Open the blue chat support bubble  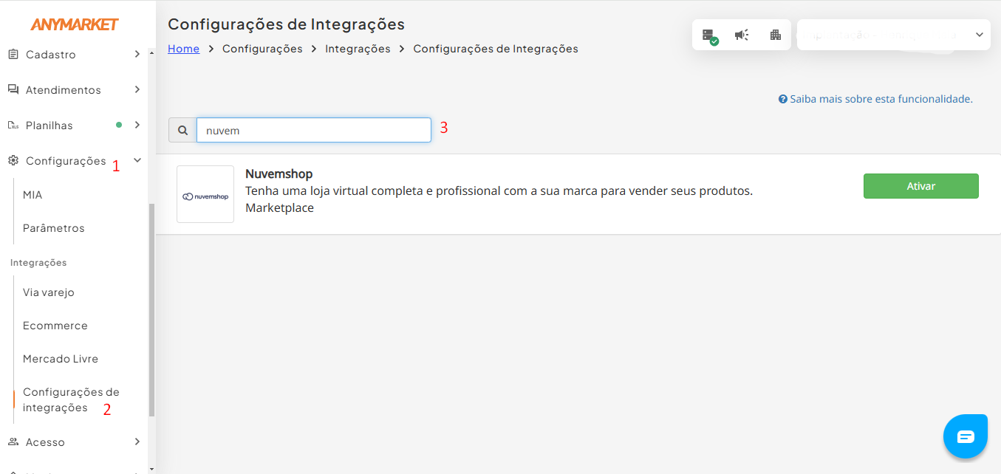coord(966,436)
